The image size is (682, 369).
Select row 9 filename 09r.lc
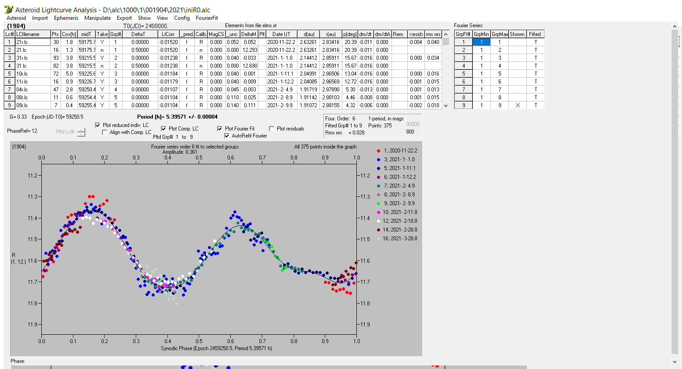click(x=33, y=105)
